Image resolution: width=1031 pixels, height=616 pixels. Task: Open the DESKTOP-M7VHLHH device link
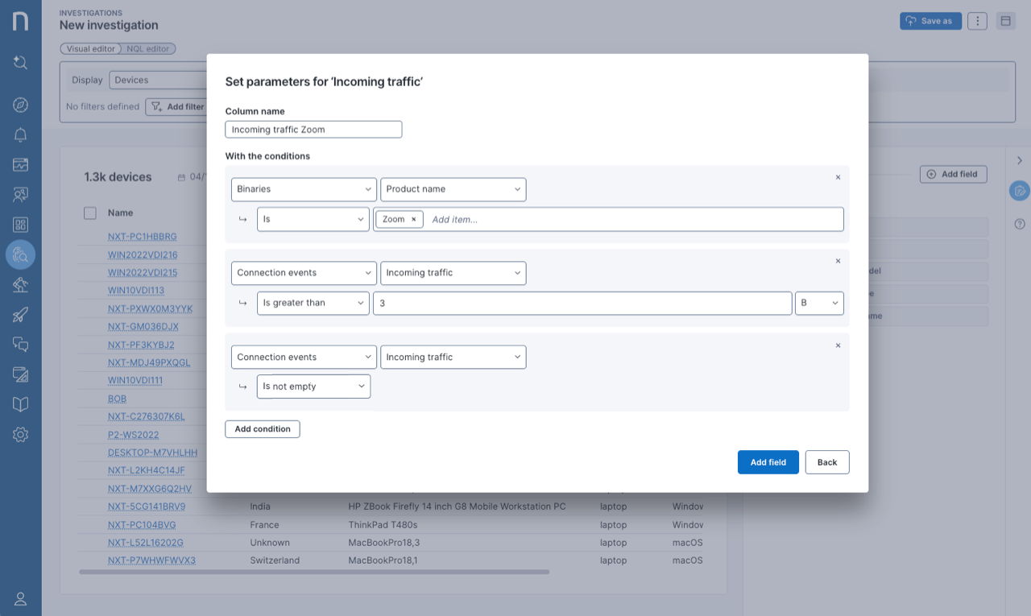(x=153, y=453)
